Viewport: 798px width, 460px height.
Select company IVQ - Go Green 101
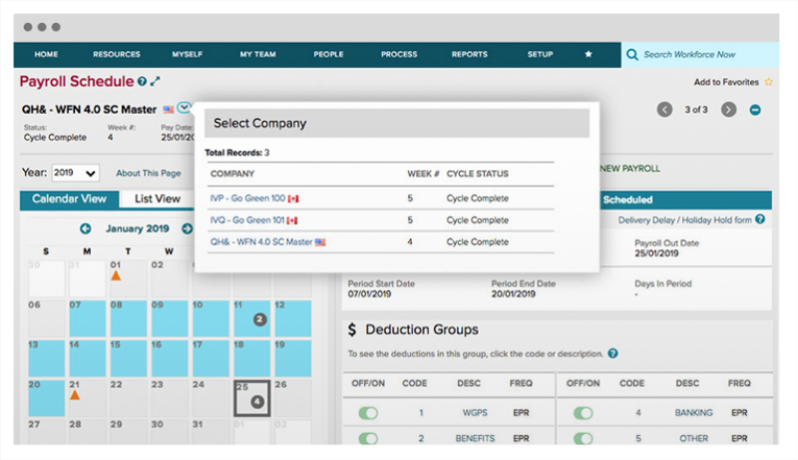point(247,220)
